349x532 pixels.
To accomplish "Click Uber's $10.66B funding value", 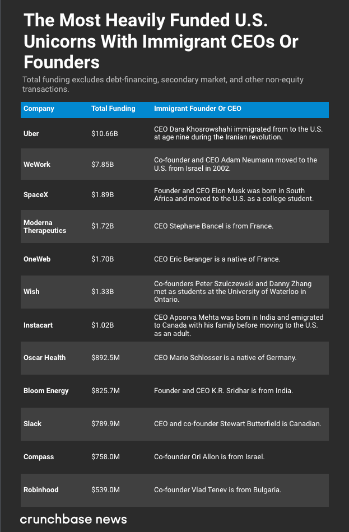I will click(x=103, y=134).
